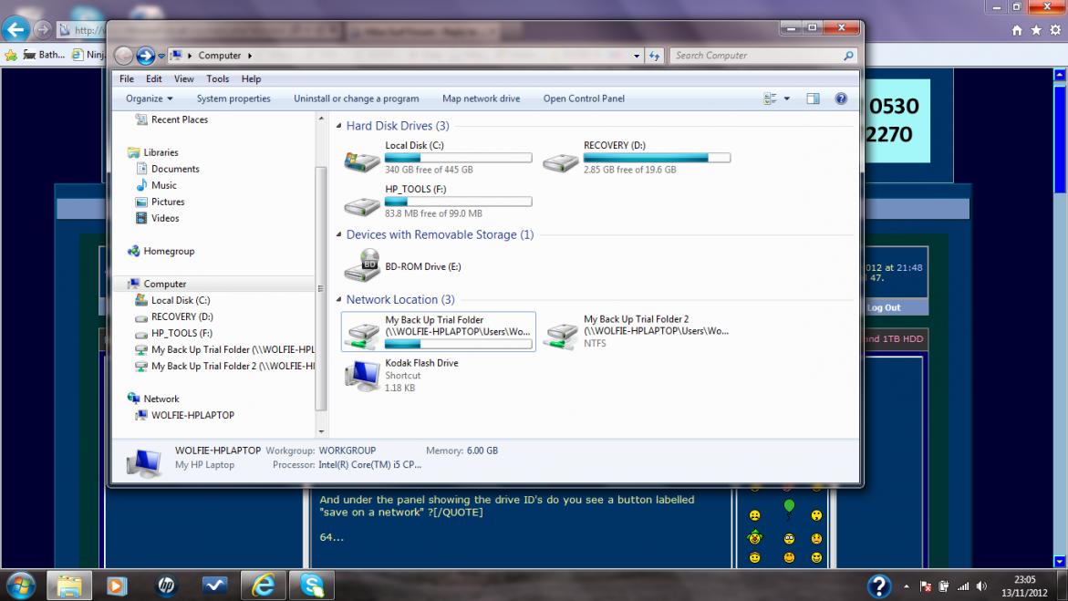Collapse the Network Location group

pyautogui.click(x=339, y=300)
